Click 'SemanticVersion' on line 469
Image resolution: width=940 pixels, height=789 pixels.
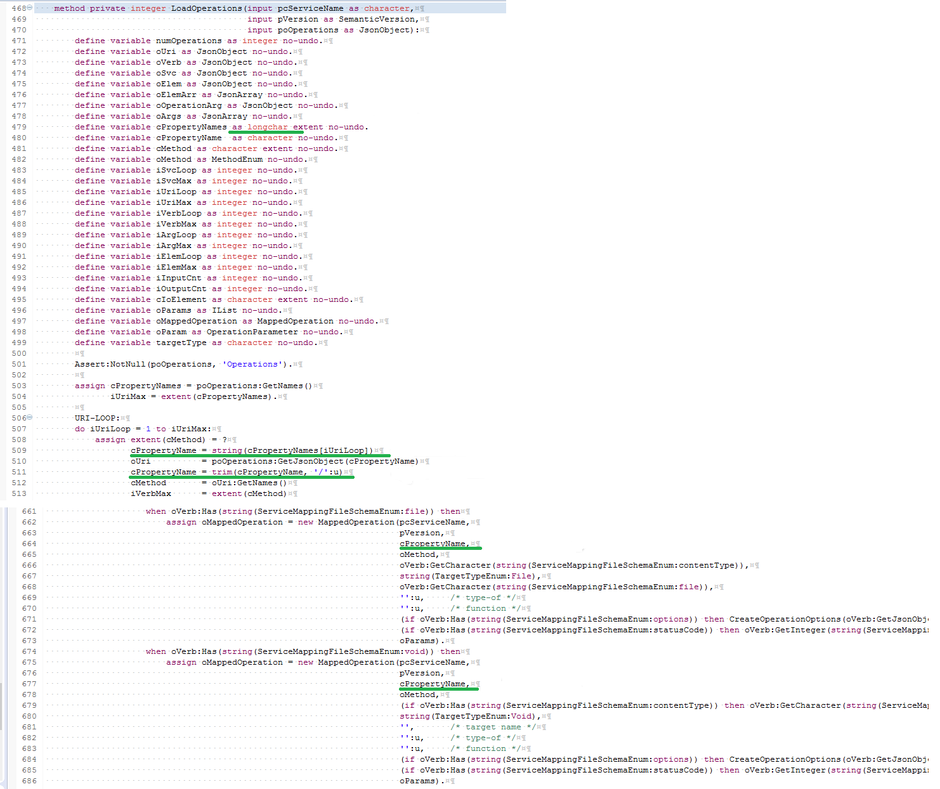(377, 19)
